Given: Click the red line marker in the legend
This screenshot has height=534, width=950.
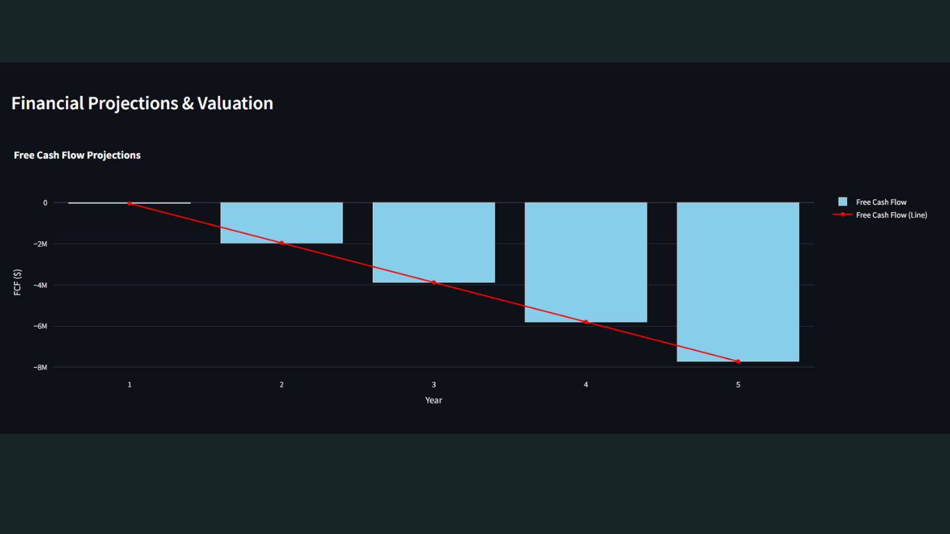Looking at the screenshot, I should [843, 215].
